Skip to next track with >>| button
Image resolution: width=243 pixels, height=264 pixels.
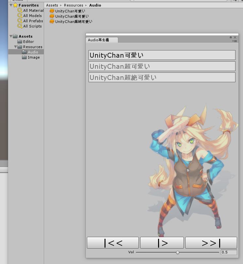211,243
